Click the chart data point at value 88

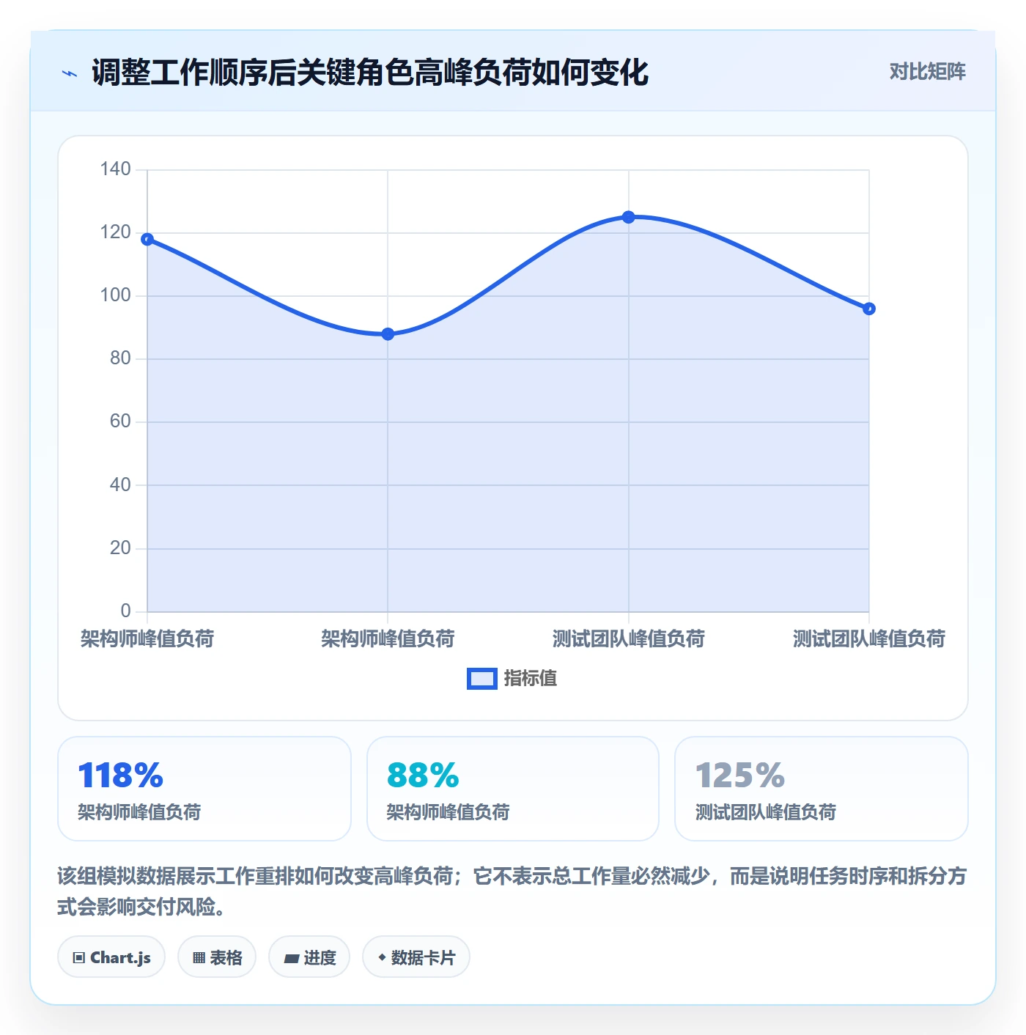388,334
